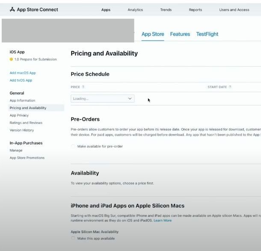Viewport: 261px width, 251px height.
Task: Click the Price Schedule section heading
Action: click(90, 74)
